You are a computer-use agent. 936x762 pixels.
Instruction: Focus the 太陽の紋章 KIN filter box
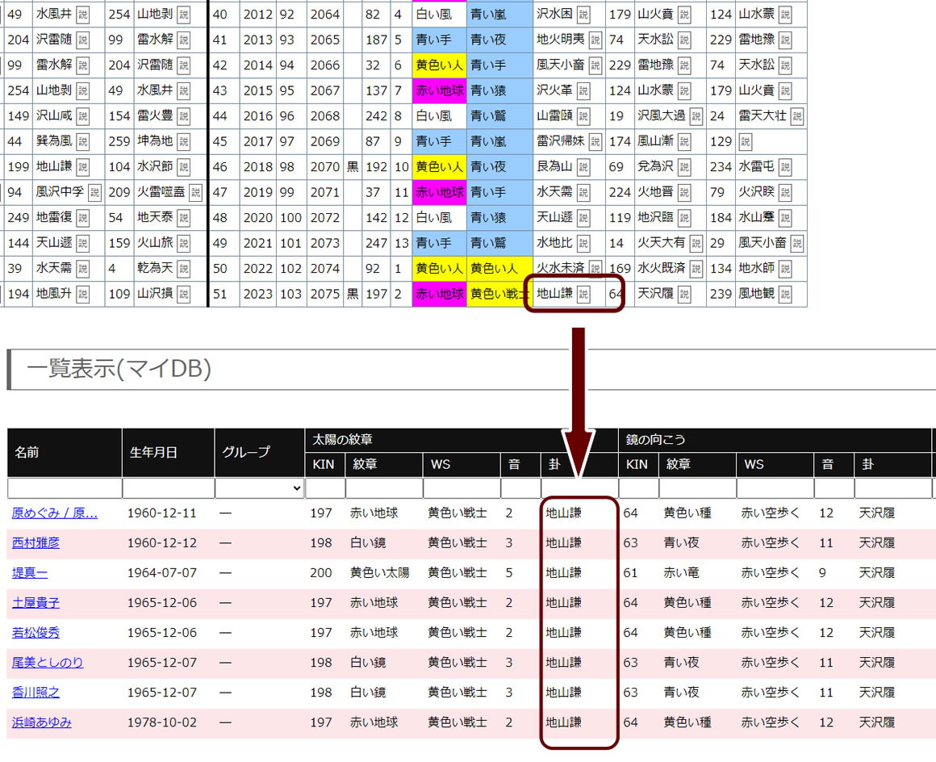click(x=324, y=488)
